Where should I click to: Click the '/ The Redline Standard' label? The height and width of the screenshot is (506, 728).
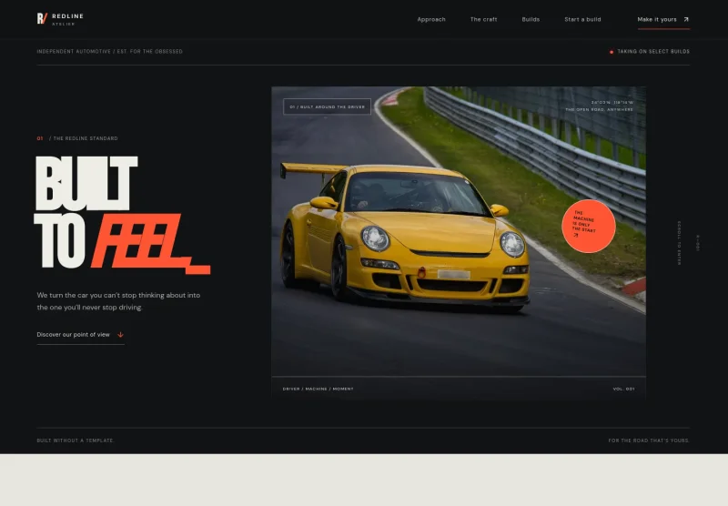(83, 138)
